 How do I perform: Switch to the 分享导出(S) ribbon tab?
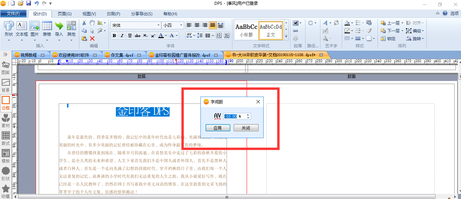142,14
